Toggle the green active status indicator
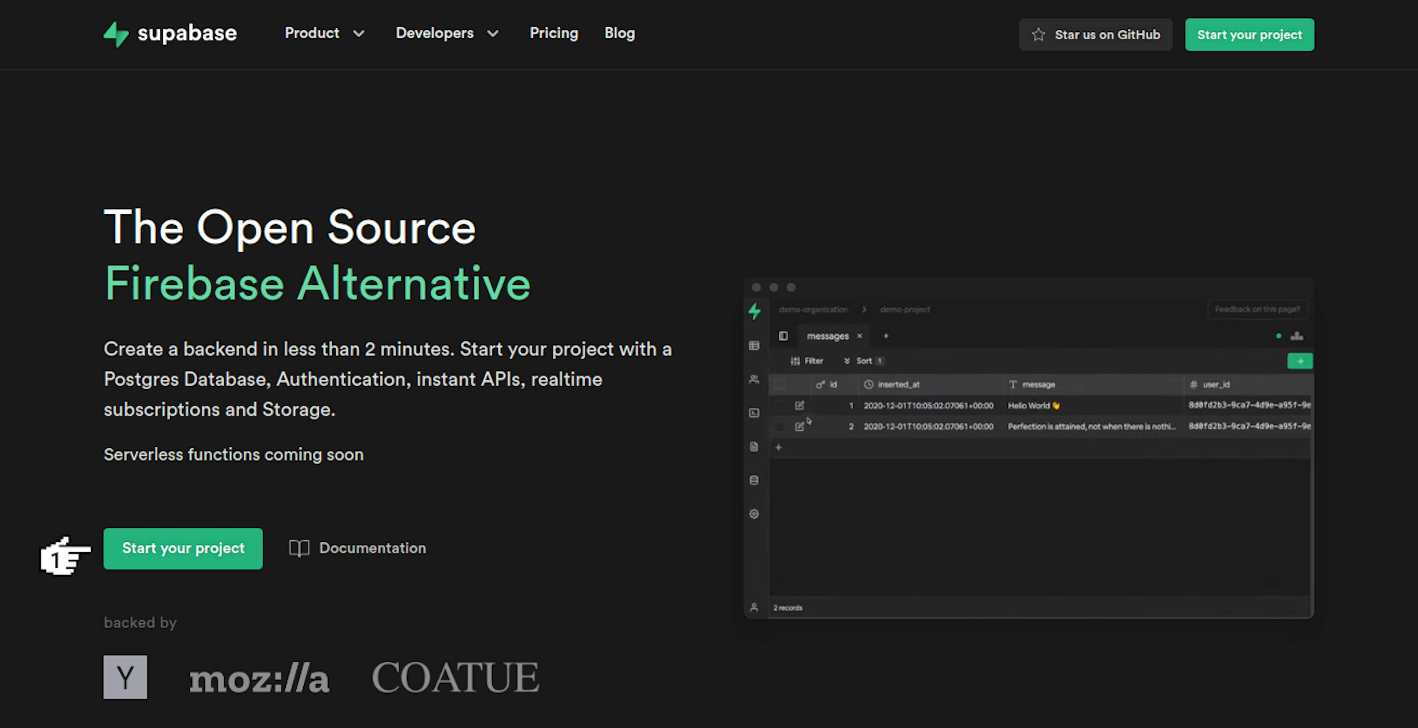Viewport: 1418px width, 728px height. 1278,334
